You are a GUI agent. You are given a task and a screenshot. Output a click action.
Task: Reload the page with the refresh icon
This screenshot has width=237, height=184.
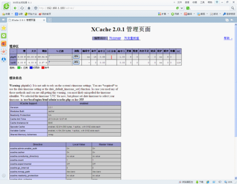pos(22,8)
